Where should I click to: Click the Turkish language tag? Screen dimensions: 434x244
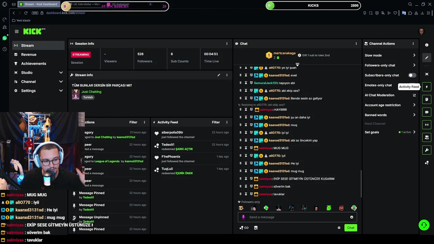point(88,97)
